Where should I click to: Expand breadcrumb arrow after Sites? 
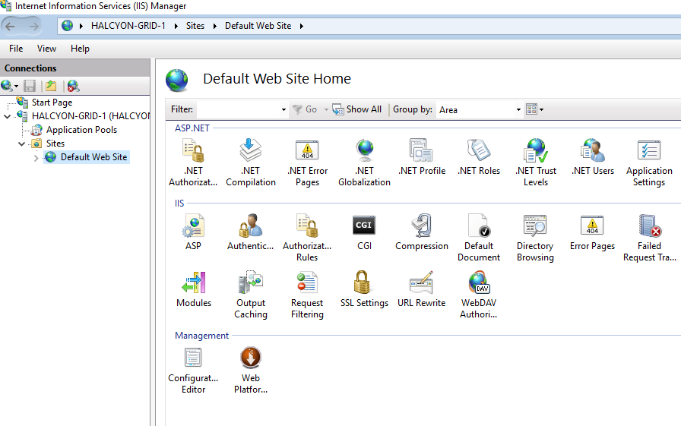(214, 26)
